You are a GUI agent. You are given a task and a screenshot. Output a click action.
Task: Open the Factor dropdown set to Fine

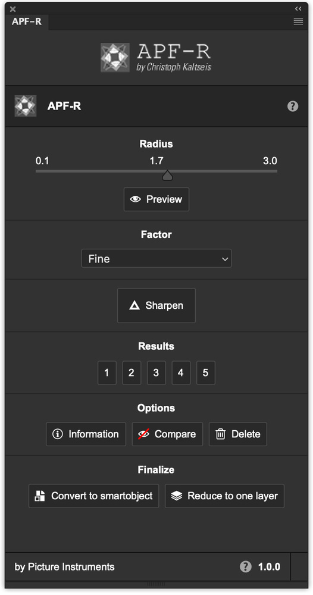pos(156,258)
